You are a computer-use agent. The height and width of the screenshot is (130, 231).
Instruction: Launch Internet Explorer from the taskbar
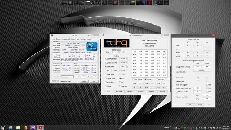pyautogui.click(x=11, y=127)
